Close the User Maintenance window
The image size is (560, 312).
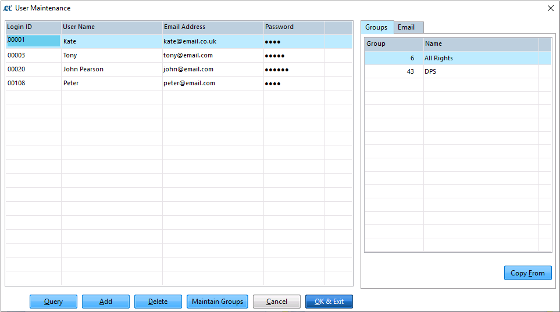pyautogui.click(x=550, y=8)
